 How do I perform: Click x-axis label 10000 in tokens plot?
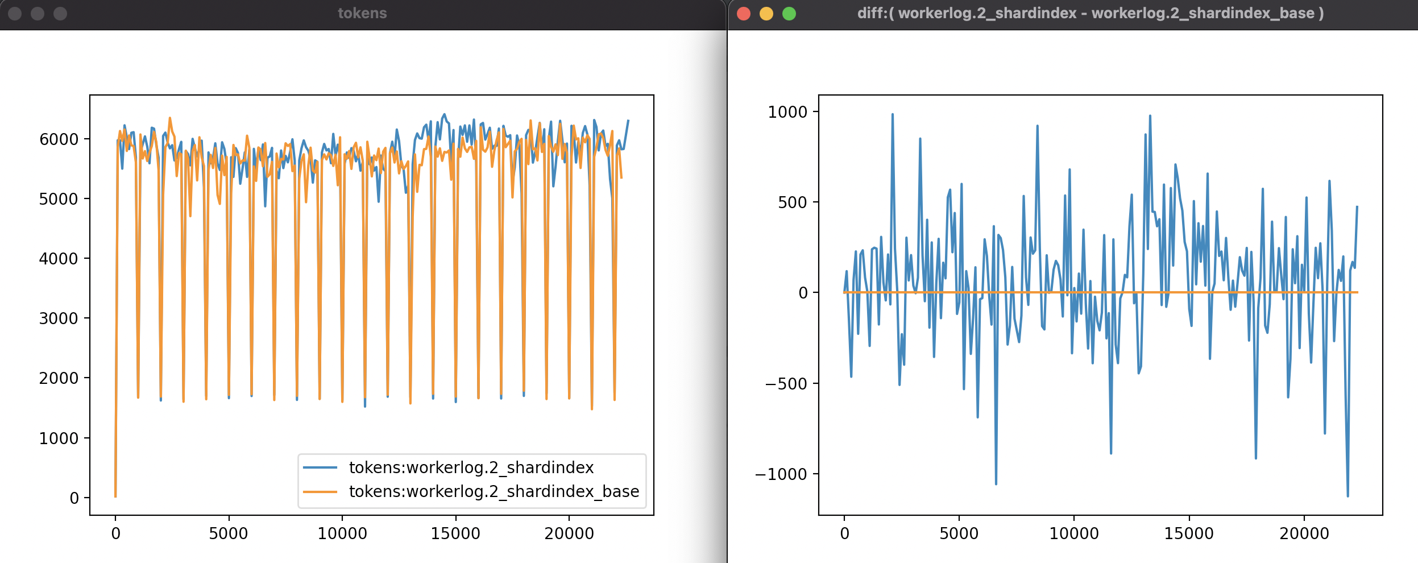tap(342, 533)
